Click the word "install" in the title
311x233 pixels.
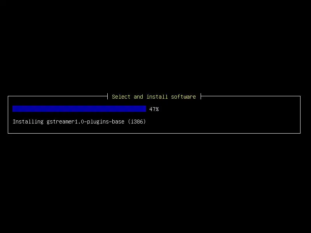157,97
